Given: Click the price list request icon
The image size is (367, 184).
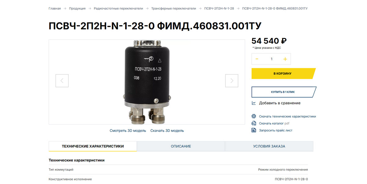Looking at the screenshot, I should (x=254, y=130).
